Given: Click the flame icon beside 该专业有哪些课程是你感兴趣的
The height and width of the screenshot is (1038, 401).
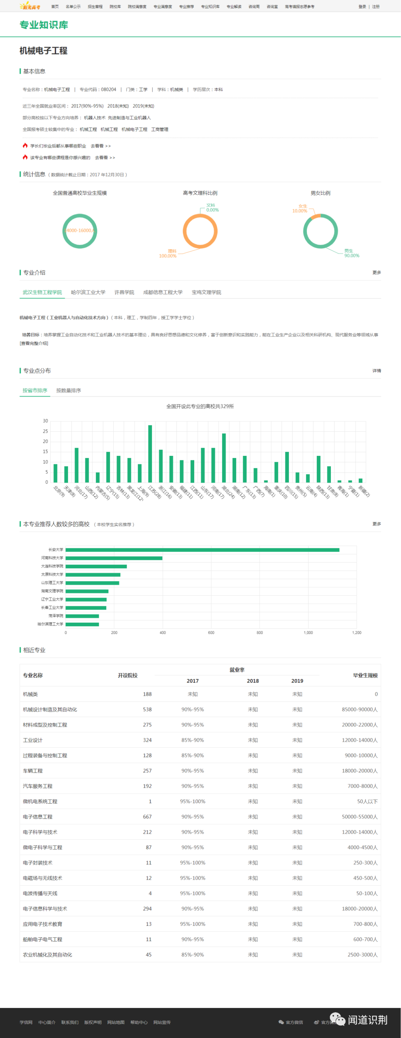Looking at the screenshot, I should click(x=25, y=157).
